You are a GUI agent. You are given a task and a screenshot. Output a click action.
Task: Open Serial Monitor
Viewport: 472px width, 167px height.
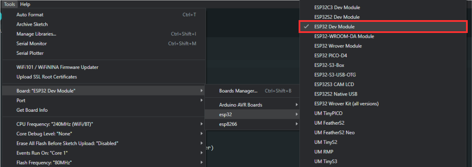104,44
